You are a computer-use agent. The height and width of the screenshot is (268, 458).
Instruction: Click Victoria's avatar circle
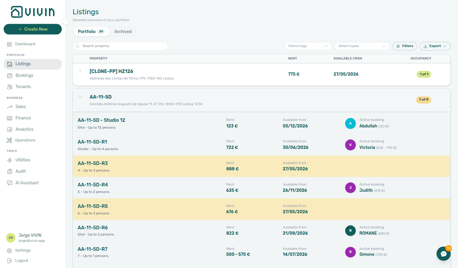[x=350, y=145]
